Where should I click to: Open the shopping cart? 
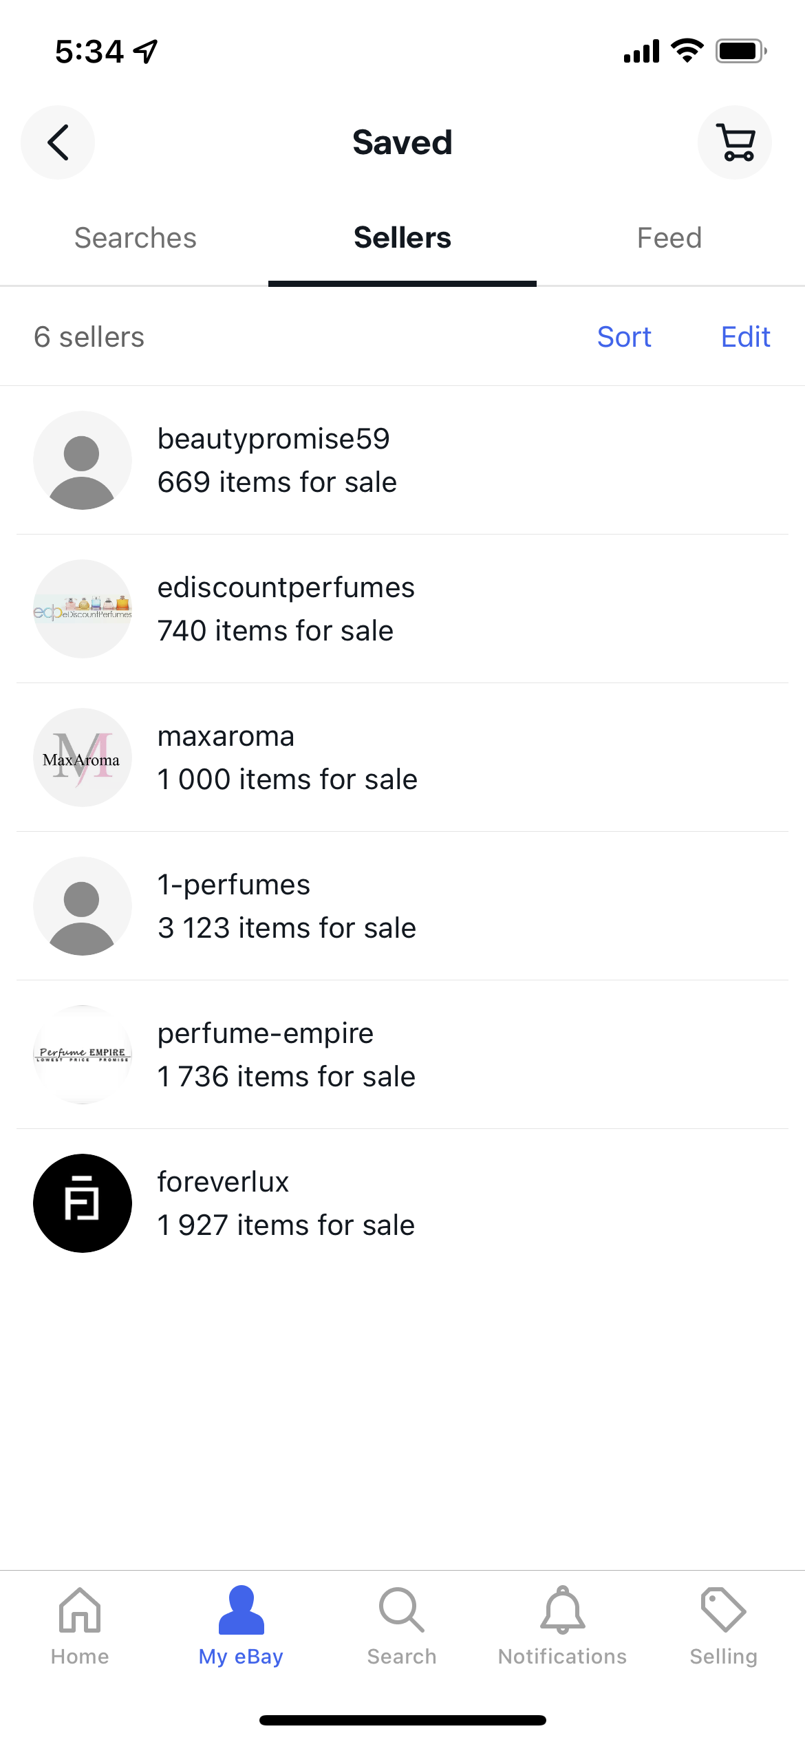734,142
